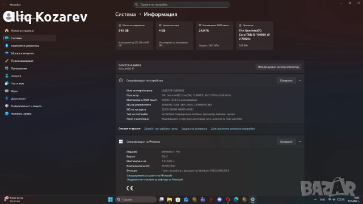This screenshot has width=363, height=204.
Task: Open the storage space card 943 GB
Action: [x=134, y=35]
